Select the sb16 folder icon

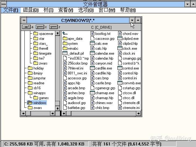click(30, 88)
